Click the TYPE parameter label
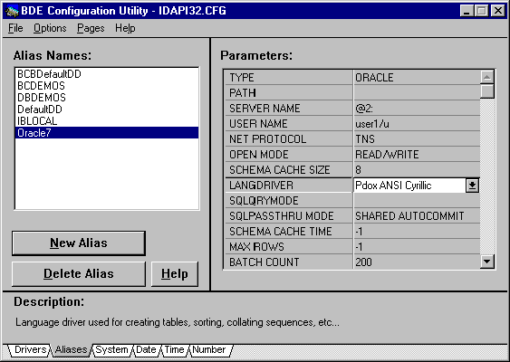The width and height of the screenshot is (510, 362). pos(289,77)
